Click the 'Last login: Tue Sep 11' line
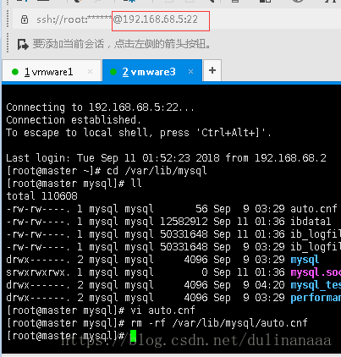341x357 pixels. [x=166, y=158]
